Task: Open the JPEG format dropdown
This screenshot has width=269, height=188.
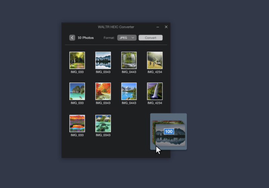Action: [127, 38]
